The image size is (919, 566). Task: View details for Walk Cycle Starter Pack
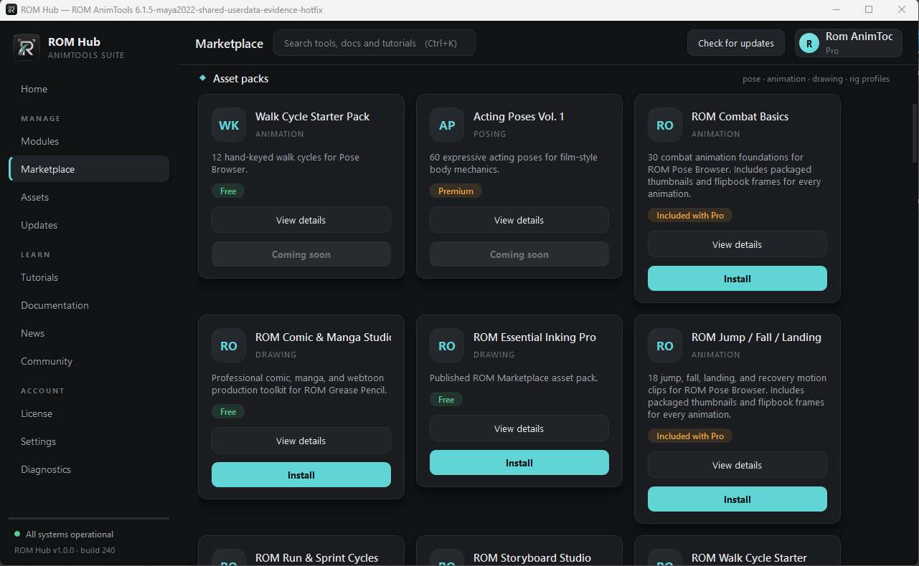coord(301,220)
